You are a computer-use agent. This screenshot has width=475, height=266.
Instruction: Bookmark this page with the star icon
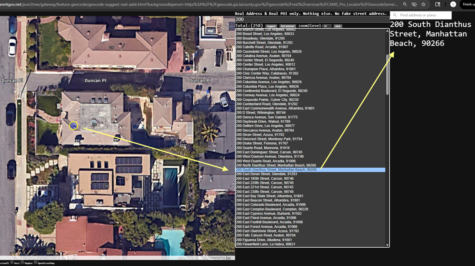point(423,4)
